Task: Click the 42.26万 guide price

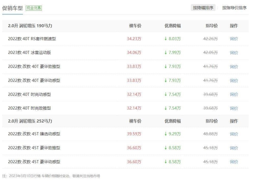Action: click(x=210, y=39)
